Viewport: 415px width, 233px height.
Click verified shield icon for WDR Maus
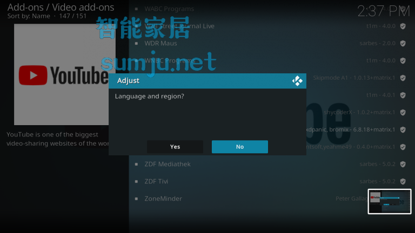[x=403, y=43]
